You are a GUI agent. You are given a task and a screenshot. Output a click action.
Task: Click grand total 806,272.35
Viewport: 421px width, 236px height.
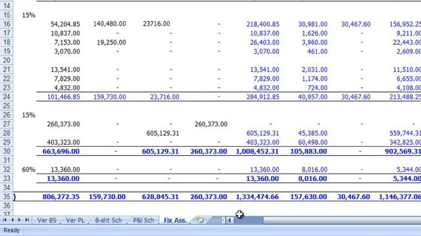point(61,197)
